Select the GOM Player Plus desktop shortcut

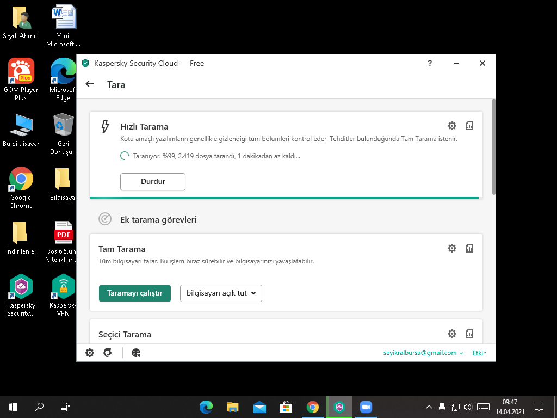(21, 79)
